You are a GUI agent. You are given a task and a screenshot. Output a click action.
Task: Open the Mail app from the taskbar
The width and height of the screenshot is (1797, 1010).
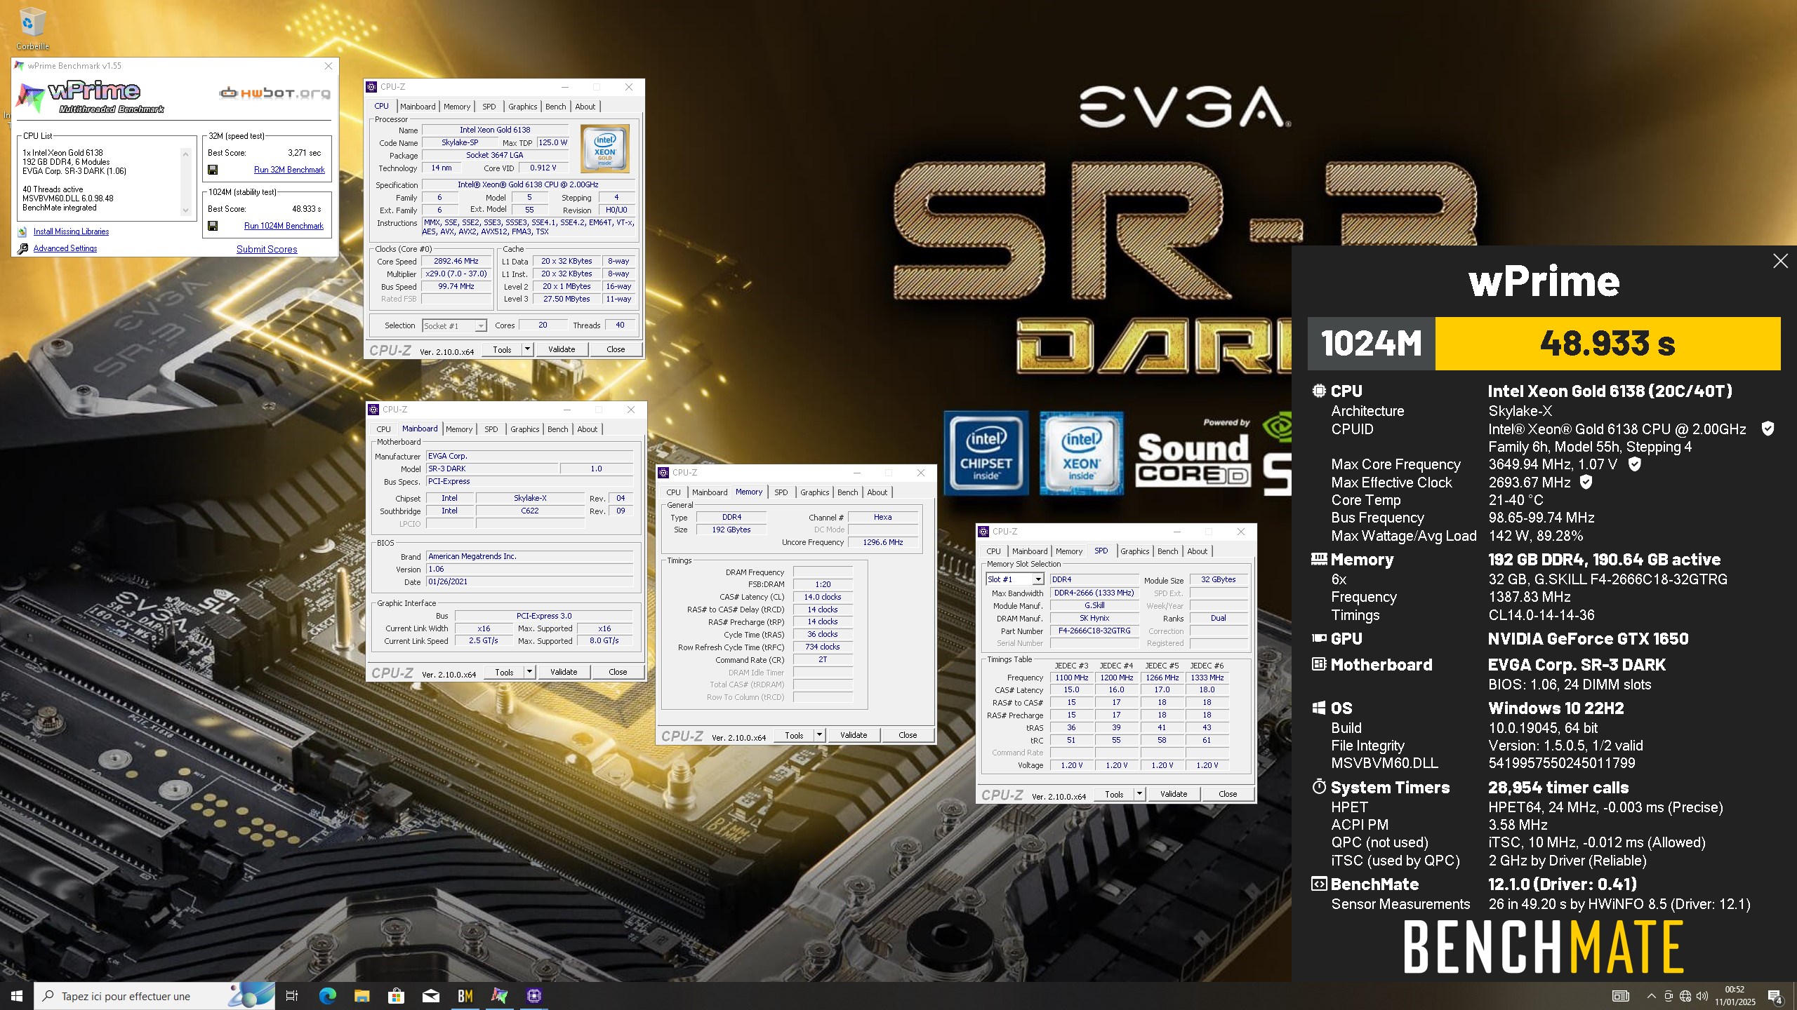point(430,996)
